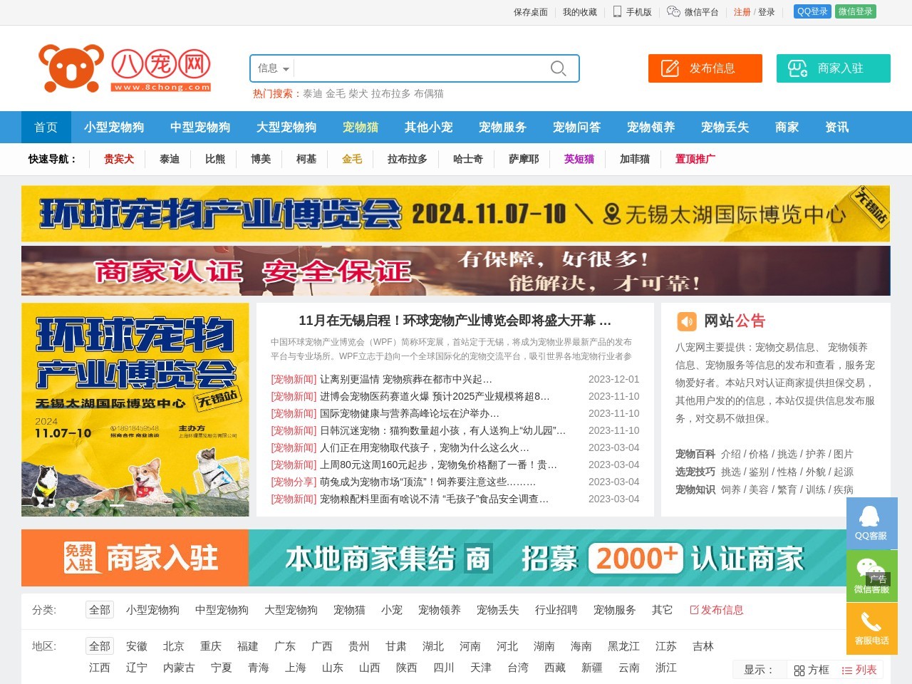
Task: Click the 客服电话 phone icon
Action: [x=871, y=623]
